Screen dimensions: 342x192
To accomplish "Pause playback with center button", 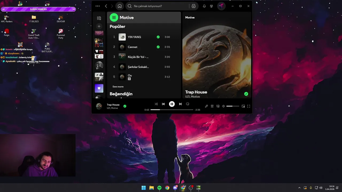I will tap(172, 104).
